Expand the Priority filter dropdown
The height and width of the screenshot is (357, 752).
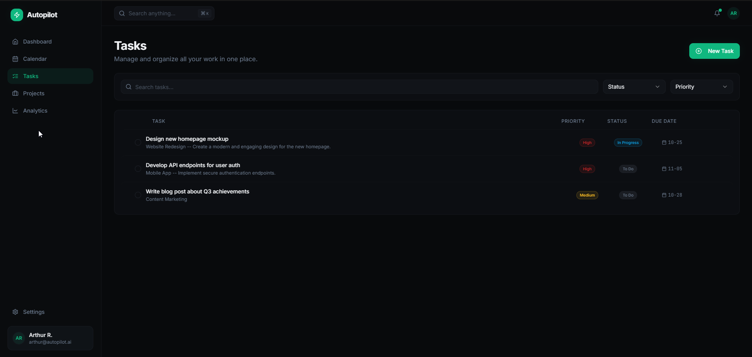pyautogui.click(x=701, y=87)
